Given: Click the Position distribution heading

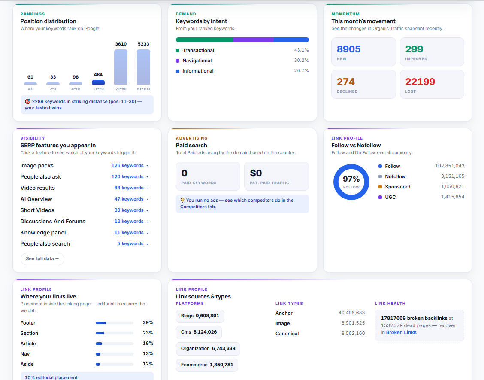Looking at the screenshot, I should pyautogui.click(x=48, y=21).
